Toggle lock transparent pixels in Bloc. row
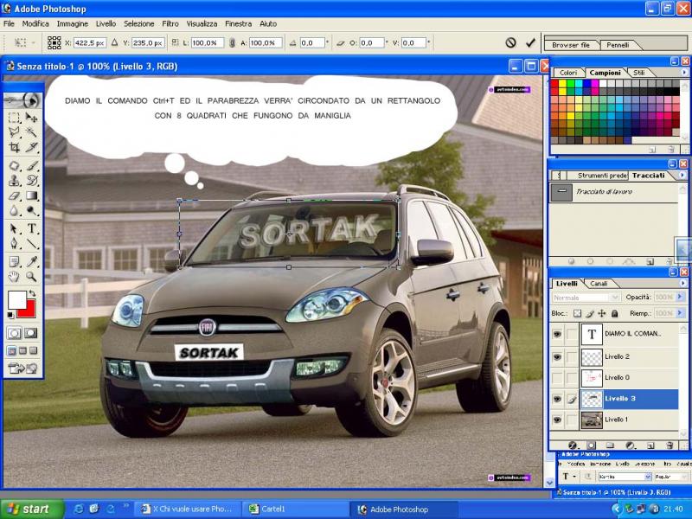 pyautogui.click(x=577, y=313)
